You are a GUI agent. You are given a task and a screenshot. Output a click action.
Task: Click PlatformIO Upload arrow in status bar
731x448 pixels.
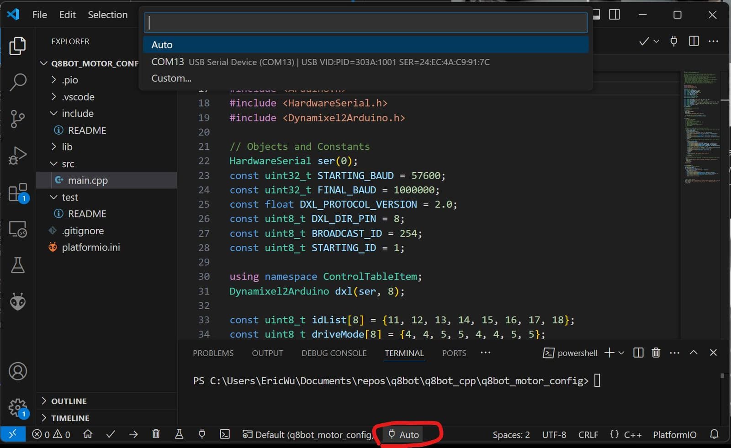point(133,434)
